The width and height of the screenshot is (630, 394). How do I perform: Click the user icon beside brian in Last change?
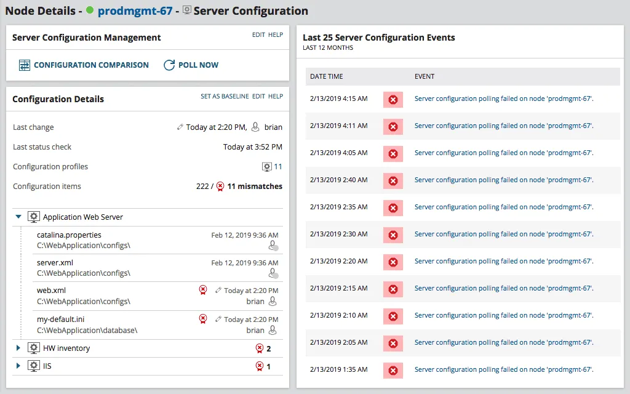click(x=254, y=127)
